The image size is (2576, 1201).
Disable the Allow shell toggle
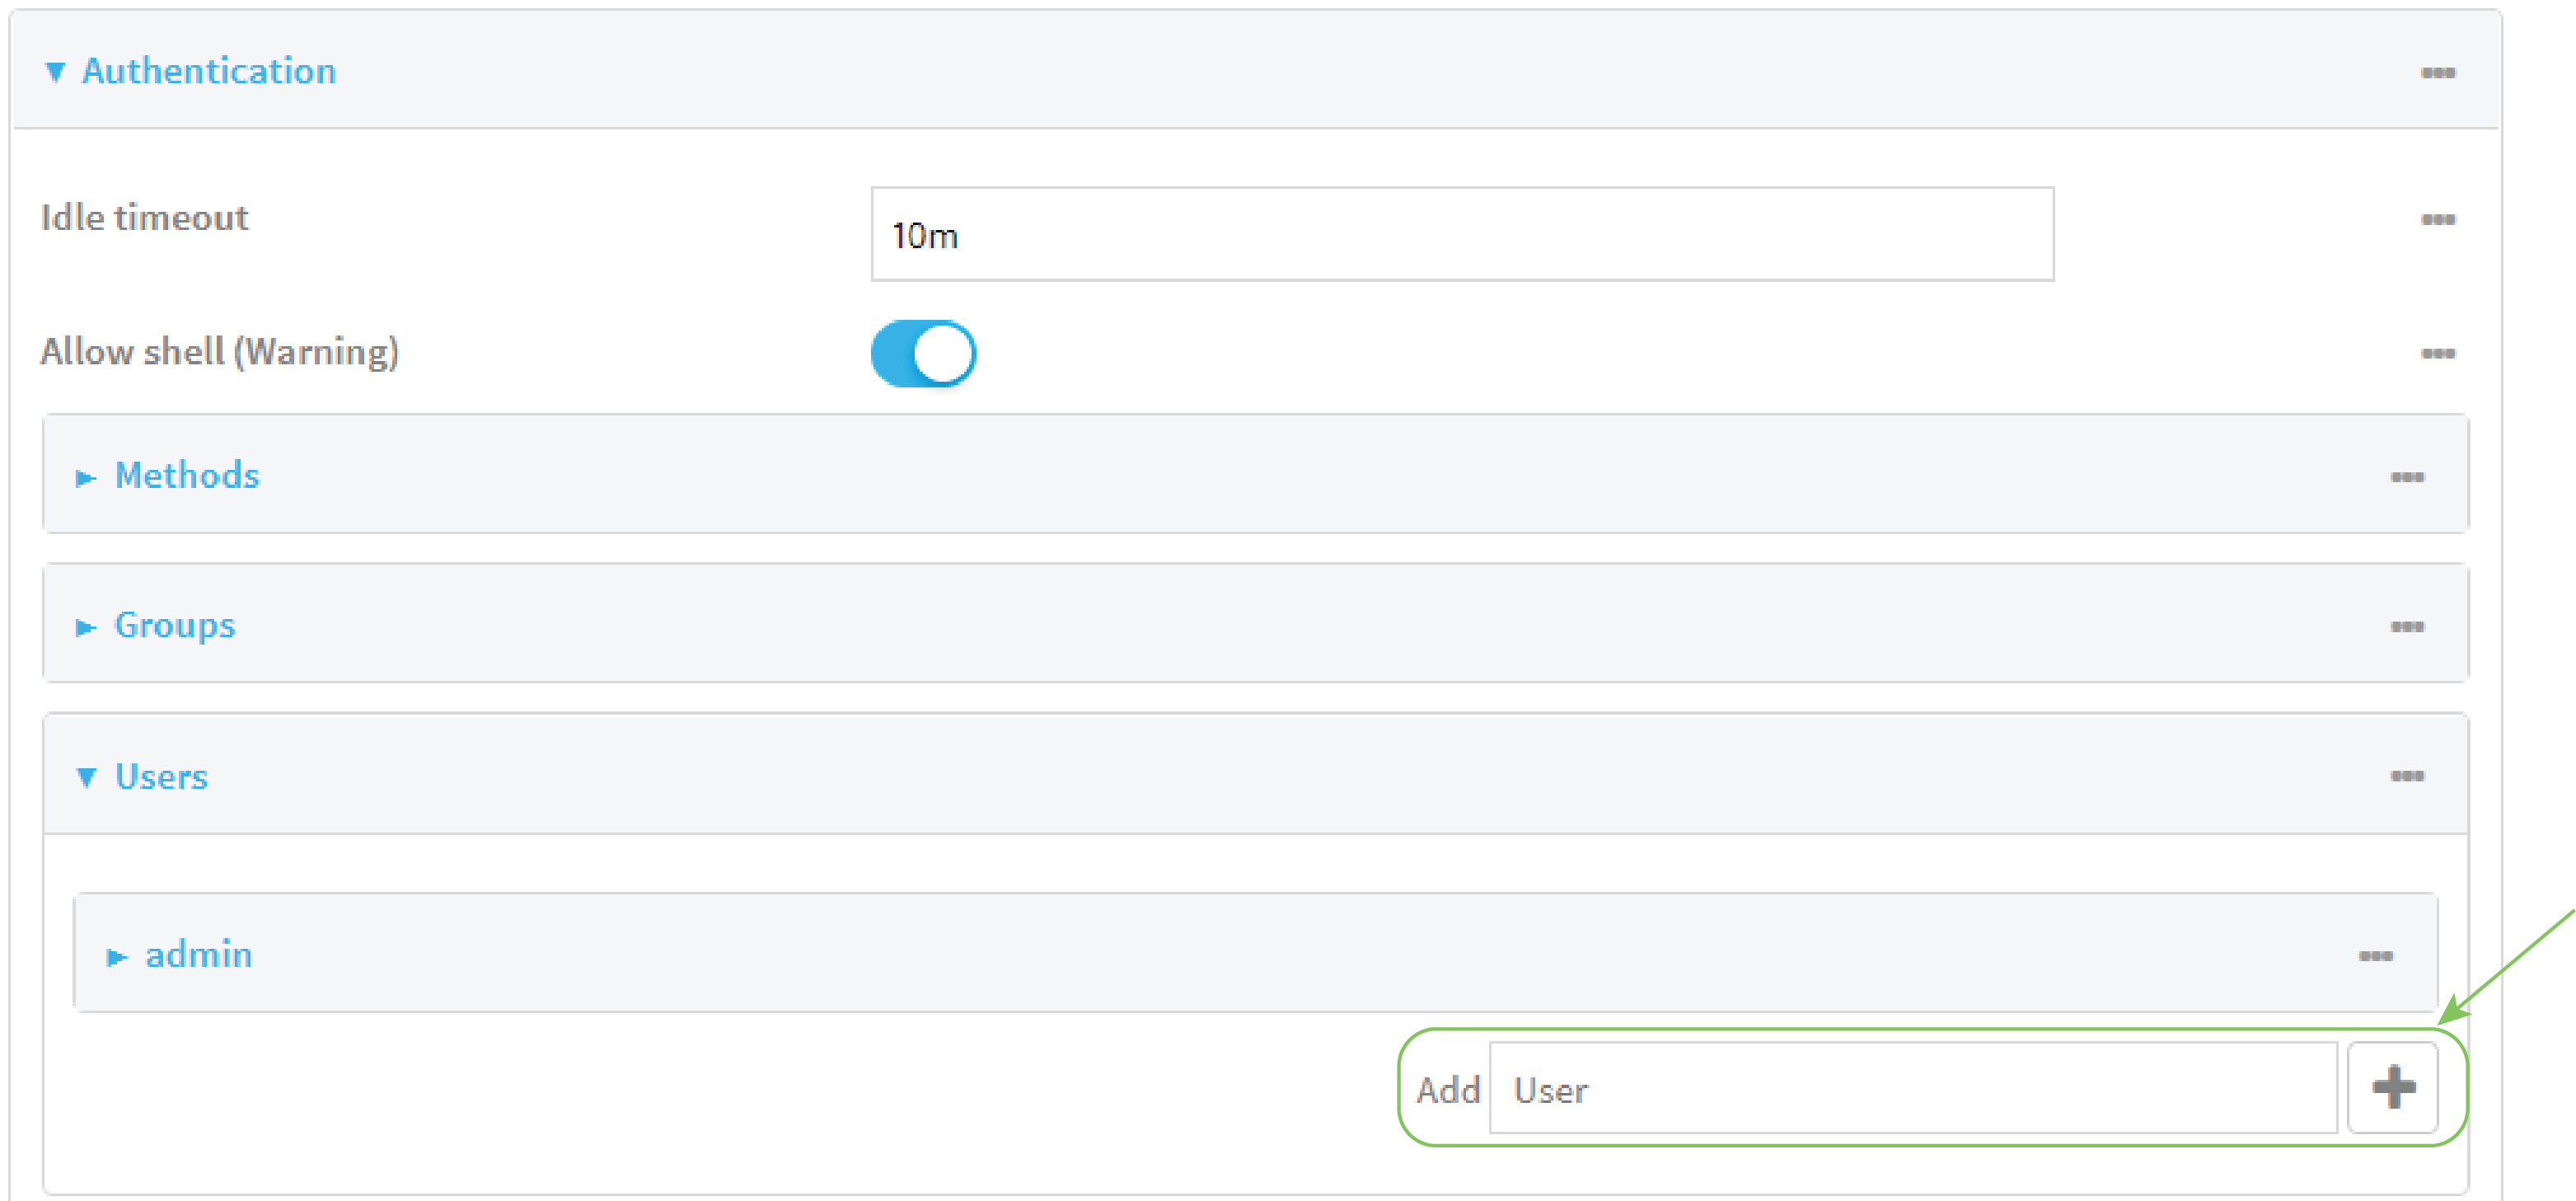point(923,354)
